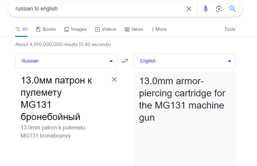This screenshot has height=166, width=257.
Task: Swap Russian and English languages
Action: tap(125, 61)
